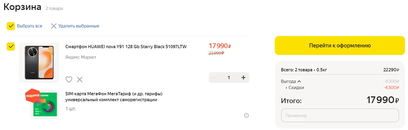This screenshot has height=130, width=408.
Task: Click the Промокод input field
Action: pos(340,115)
